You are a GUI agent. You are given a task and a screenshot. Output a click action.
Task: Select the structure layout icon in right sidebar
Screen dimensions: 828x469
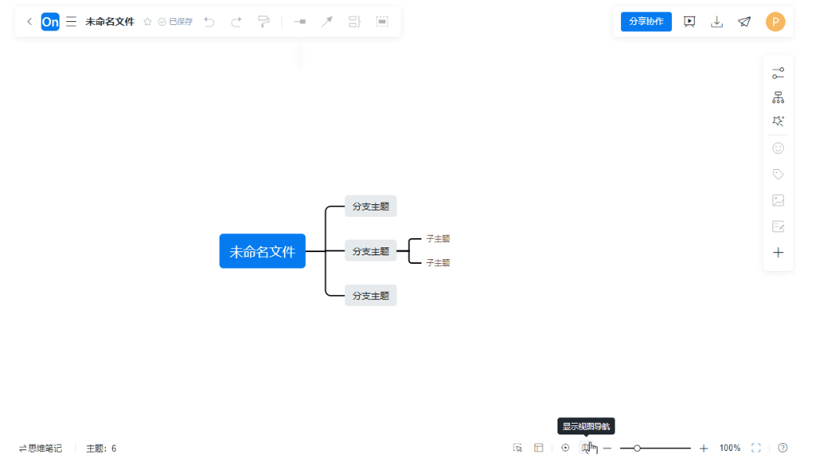click(778, 96)
